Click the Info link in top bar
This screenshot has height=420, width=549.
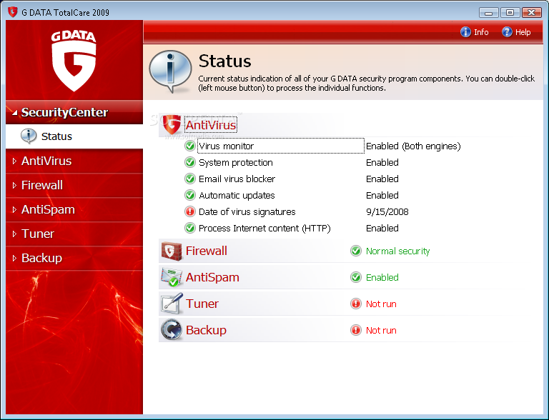pos(481,32)
